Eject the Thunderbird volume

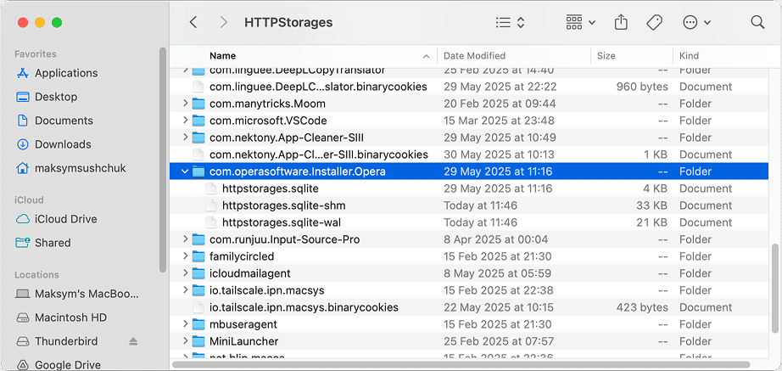[x=132, y=341]
